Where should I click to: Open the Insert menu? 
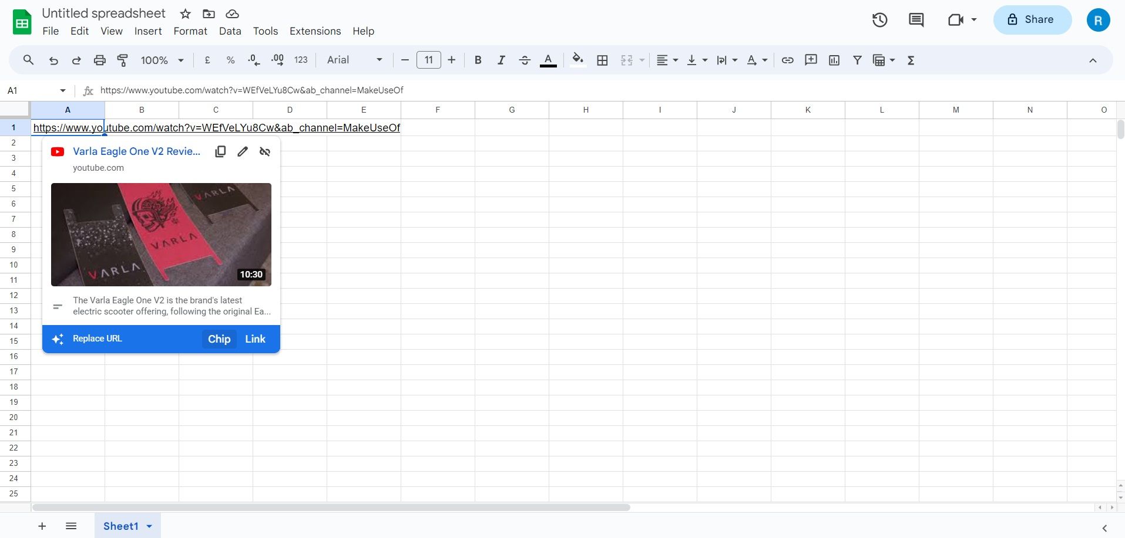point(147,31)
